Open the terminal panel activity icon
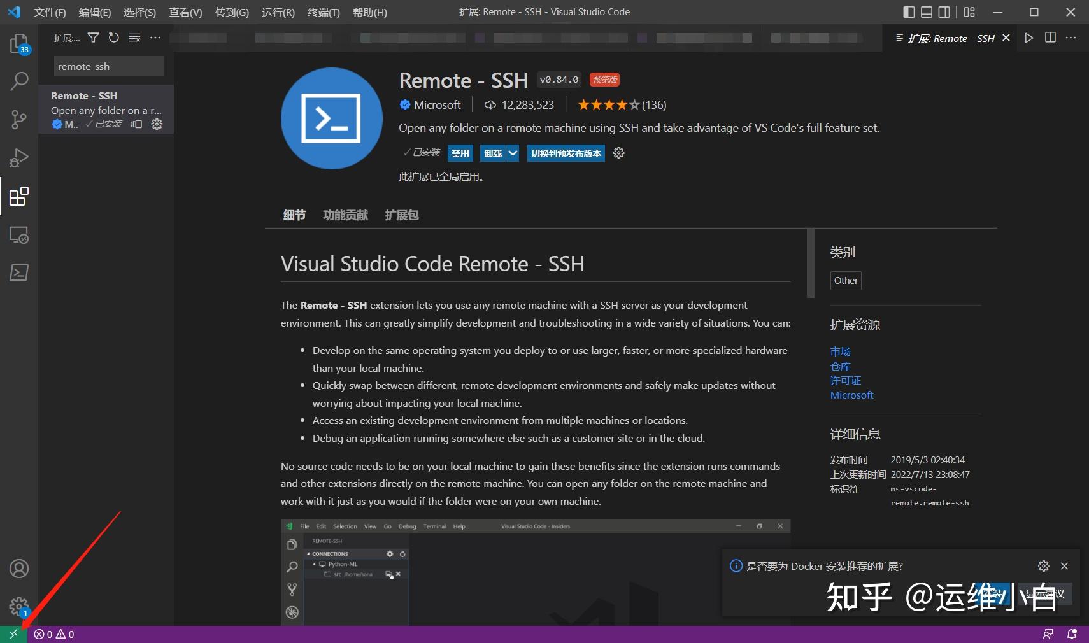The height and width of the screenshot is (643, 1089). click(x=19, y=272)
